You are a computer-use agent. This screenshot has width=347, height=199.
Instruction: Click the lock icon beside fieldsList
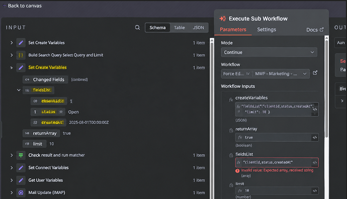click(x=231, y=155)
